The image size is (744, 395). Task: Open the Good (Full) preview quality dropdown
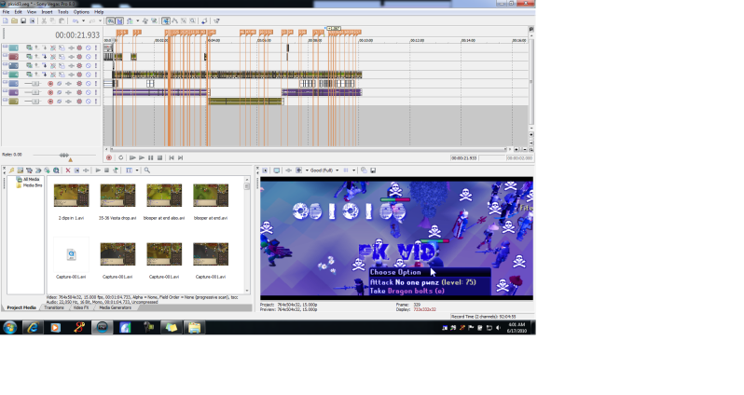tap(337, 170)
